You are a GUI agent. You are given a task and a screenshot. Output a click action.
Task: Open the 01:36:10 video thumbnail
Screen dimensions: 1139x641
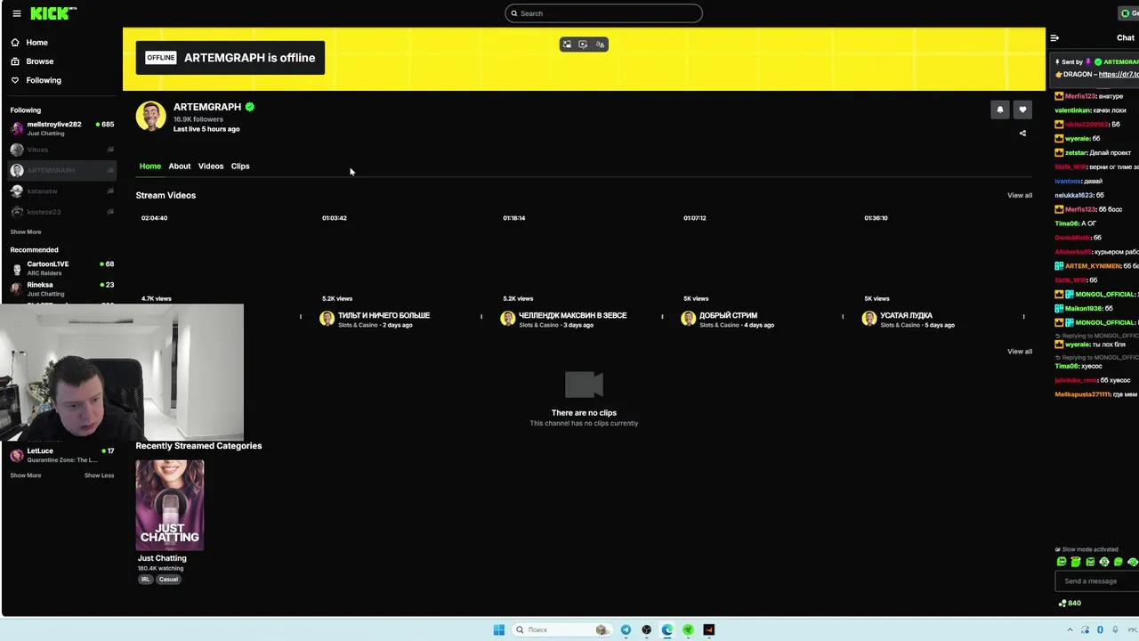click(944, 257)
